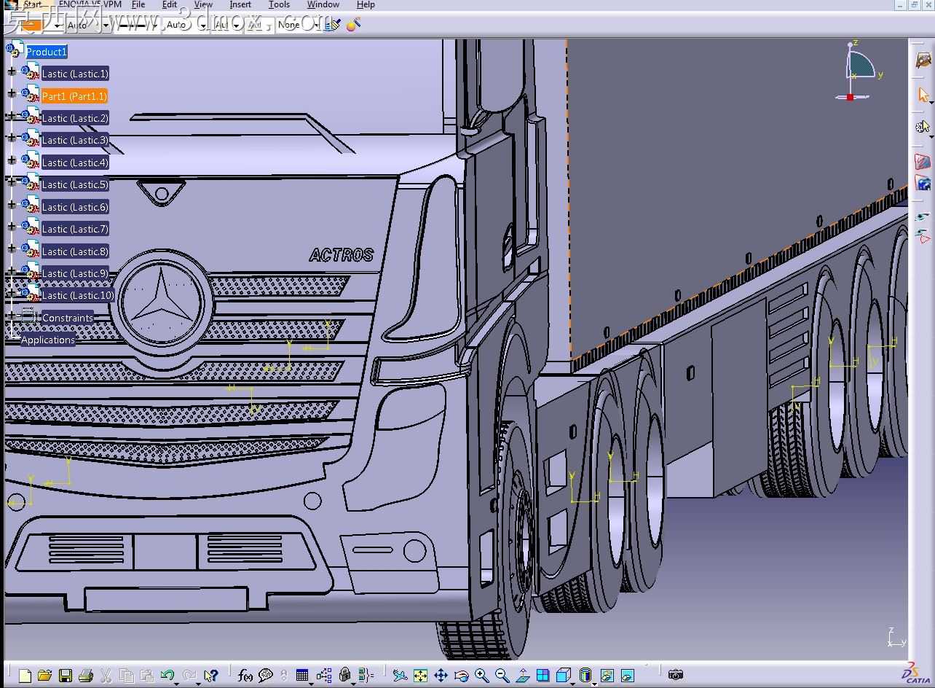Click the Mercedes star emblem on truck model
935x688 pixels.
pos(161,302)
